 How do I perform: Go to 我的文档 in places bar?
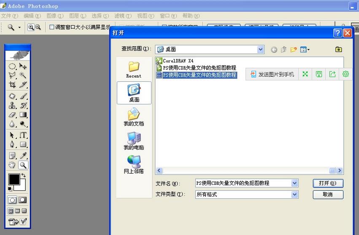134,117
